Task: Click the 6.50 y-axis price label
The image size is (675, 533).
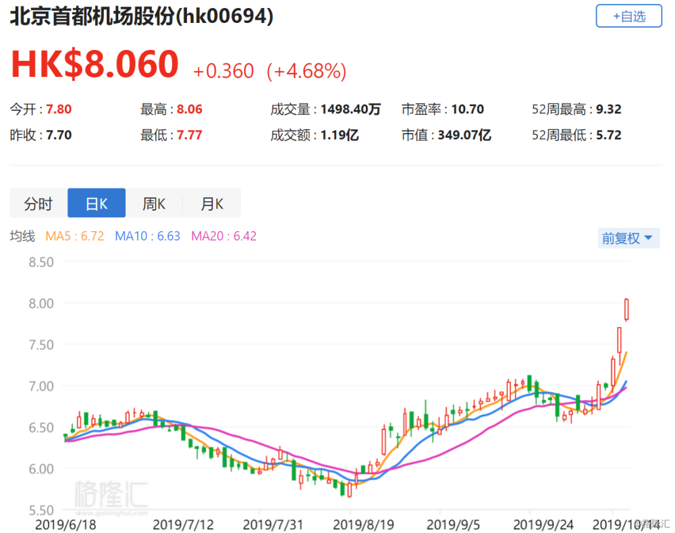Action: point(41,428)
